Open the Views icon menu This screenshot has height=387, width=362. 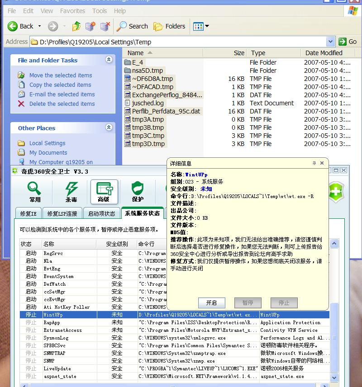pos(198,26)
